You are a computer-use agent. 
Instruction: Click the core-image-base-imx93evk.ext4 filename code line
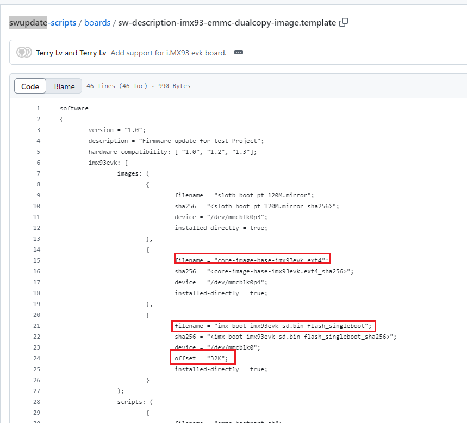tap(252, 260)
